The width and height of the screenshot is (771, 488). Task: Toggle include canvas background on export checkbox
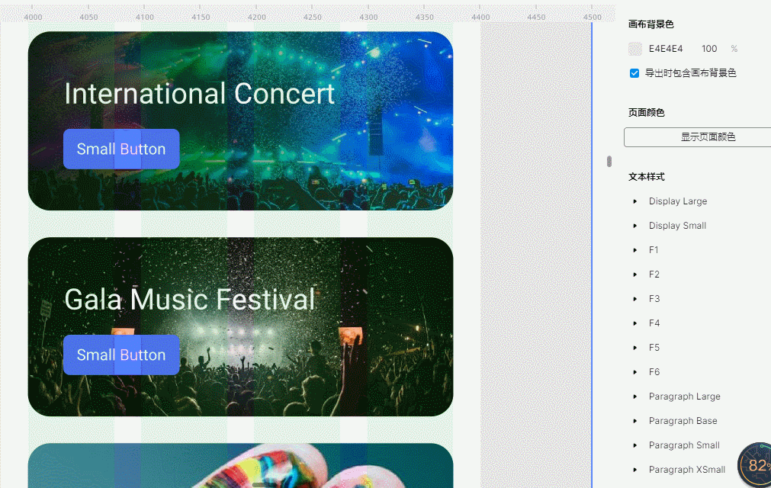click(634, 73)
